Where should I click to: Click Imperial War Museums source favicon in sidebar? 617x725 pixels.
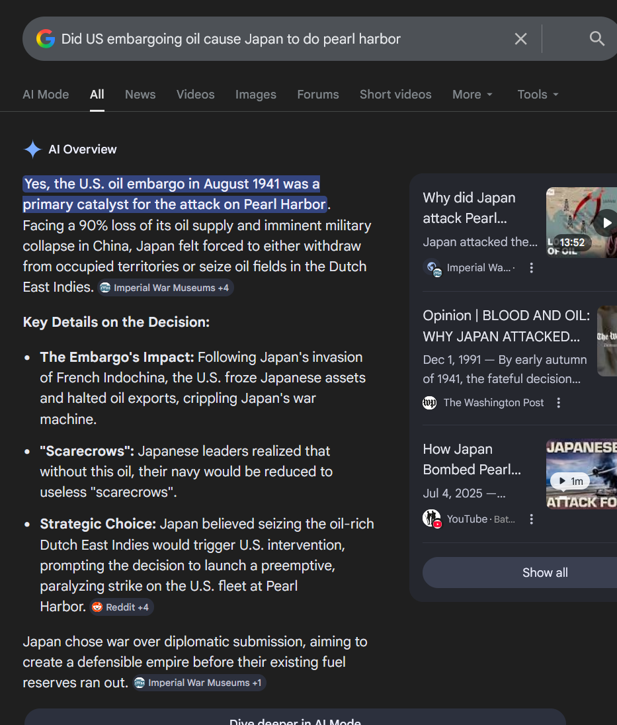pyautogui.click(x=432, y=267)
